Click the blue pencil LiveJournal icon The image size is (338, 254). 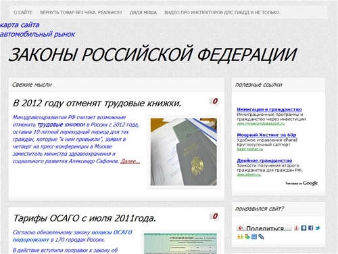tap(261, 236)
